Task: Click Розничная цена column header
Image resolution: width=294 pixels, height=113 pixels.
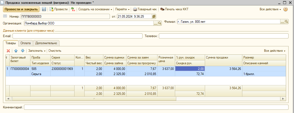Action: click(x=166, y=60)
